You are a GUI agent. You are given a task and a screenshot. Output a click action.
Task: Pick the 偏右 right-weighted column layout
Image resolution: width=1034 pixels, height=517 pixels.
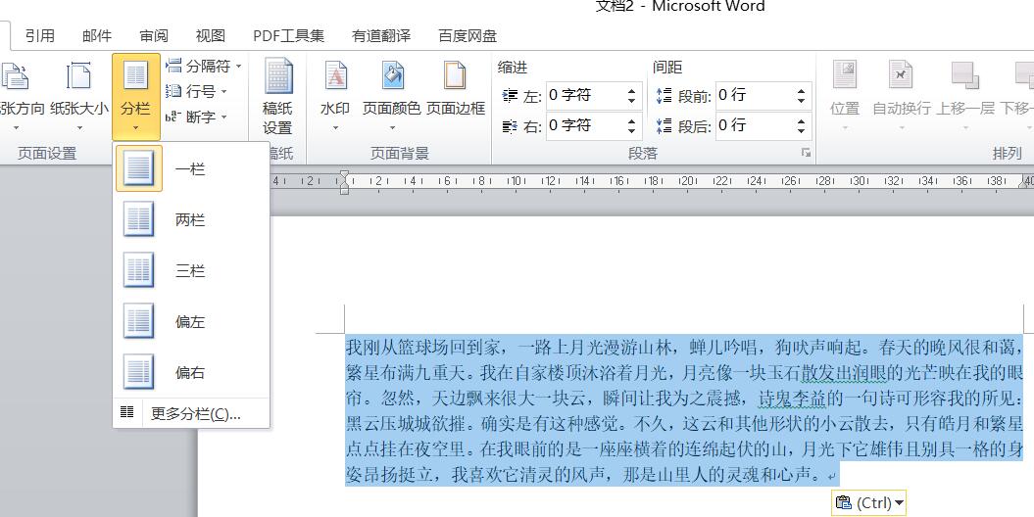(190, 373)
